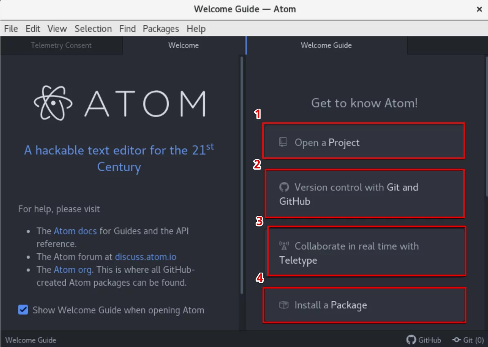Image resolution: width=488 pixels, height=347 pixels.
Task: Click the hackable text editor tagline link
Action: [119, 158]
